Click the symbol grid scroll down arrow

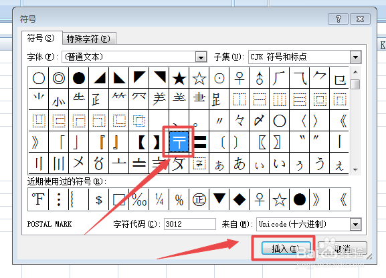pyautogui.click(x=355, y=170)
